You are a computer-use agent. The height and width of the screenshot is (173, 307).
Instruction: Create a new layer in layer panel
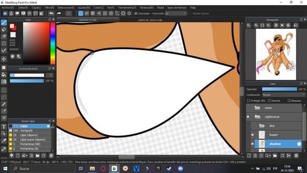click(x=249, y=156)
